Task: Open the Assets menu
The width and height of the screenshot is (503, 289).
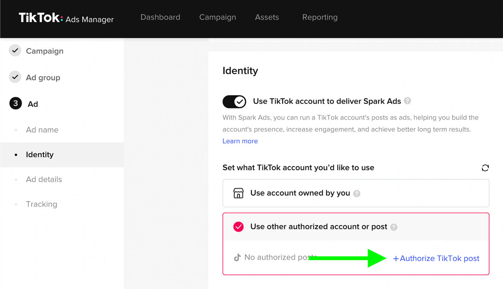Action: coord(267,17)
